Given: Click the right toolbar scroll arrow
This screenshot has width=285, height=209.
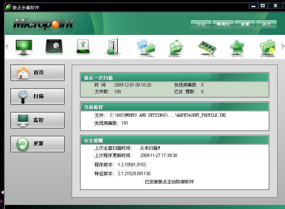Looking at the screenshot, I should point(283,47).
